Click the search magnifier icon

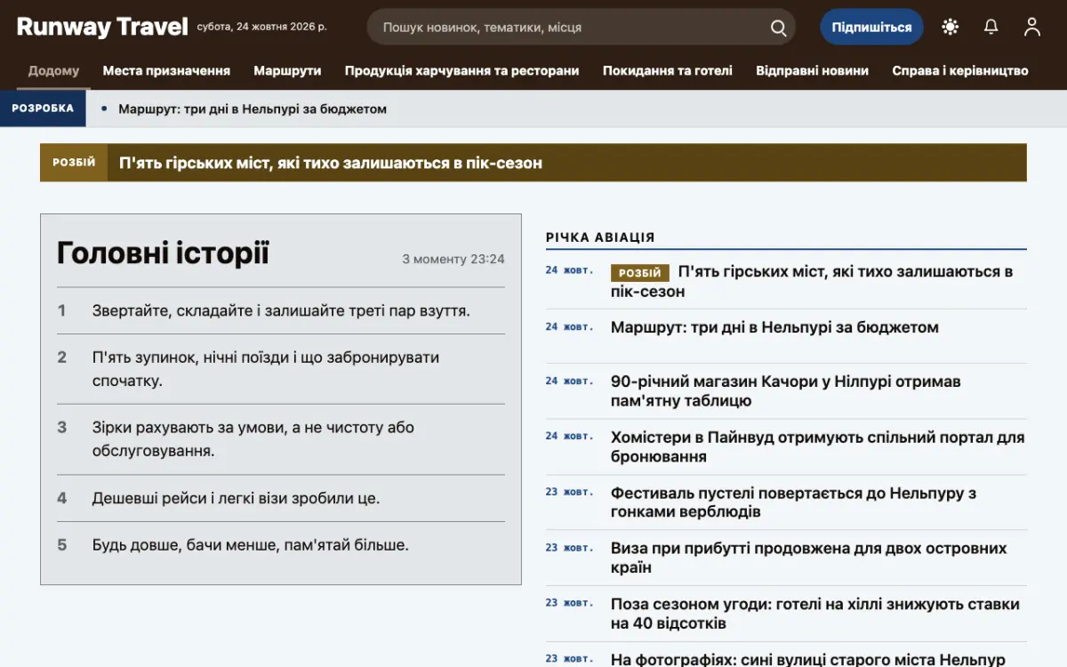tap(778, 28)
